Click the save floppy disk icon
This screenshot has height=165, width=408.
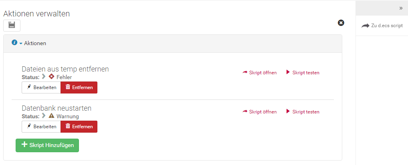tap(12, 26)
